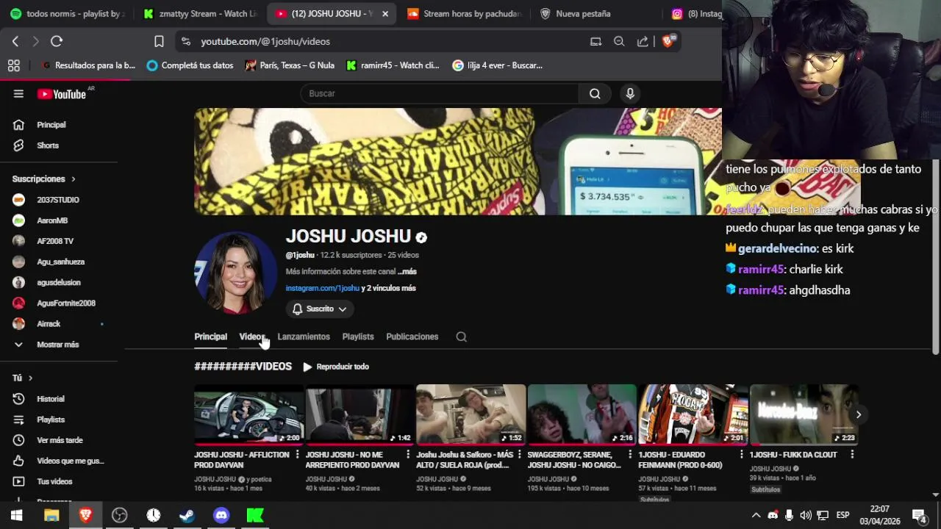Open File Explorer from taskbar

[x=51, y=515]
